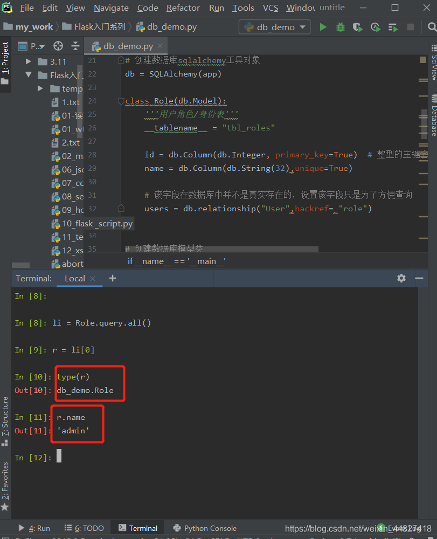Click the project tree horizontal scrollbar
This screenshot has height=539, width=437.
coord(20,265)
